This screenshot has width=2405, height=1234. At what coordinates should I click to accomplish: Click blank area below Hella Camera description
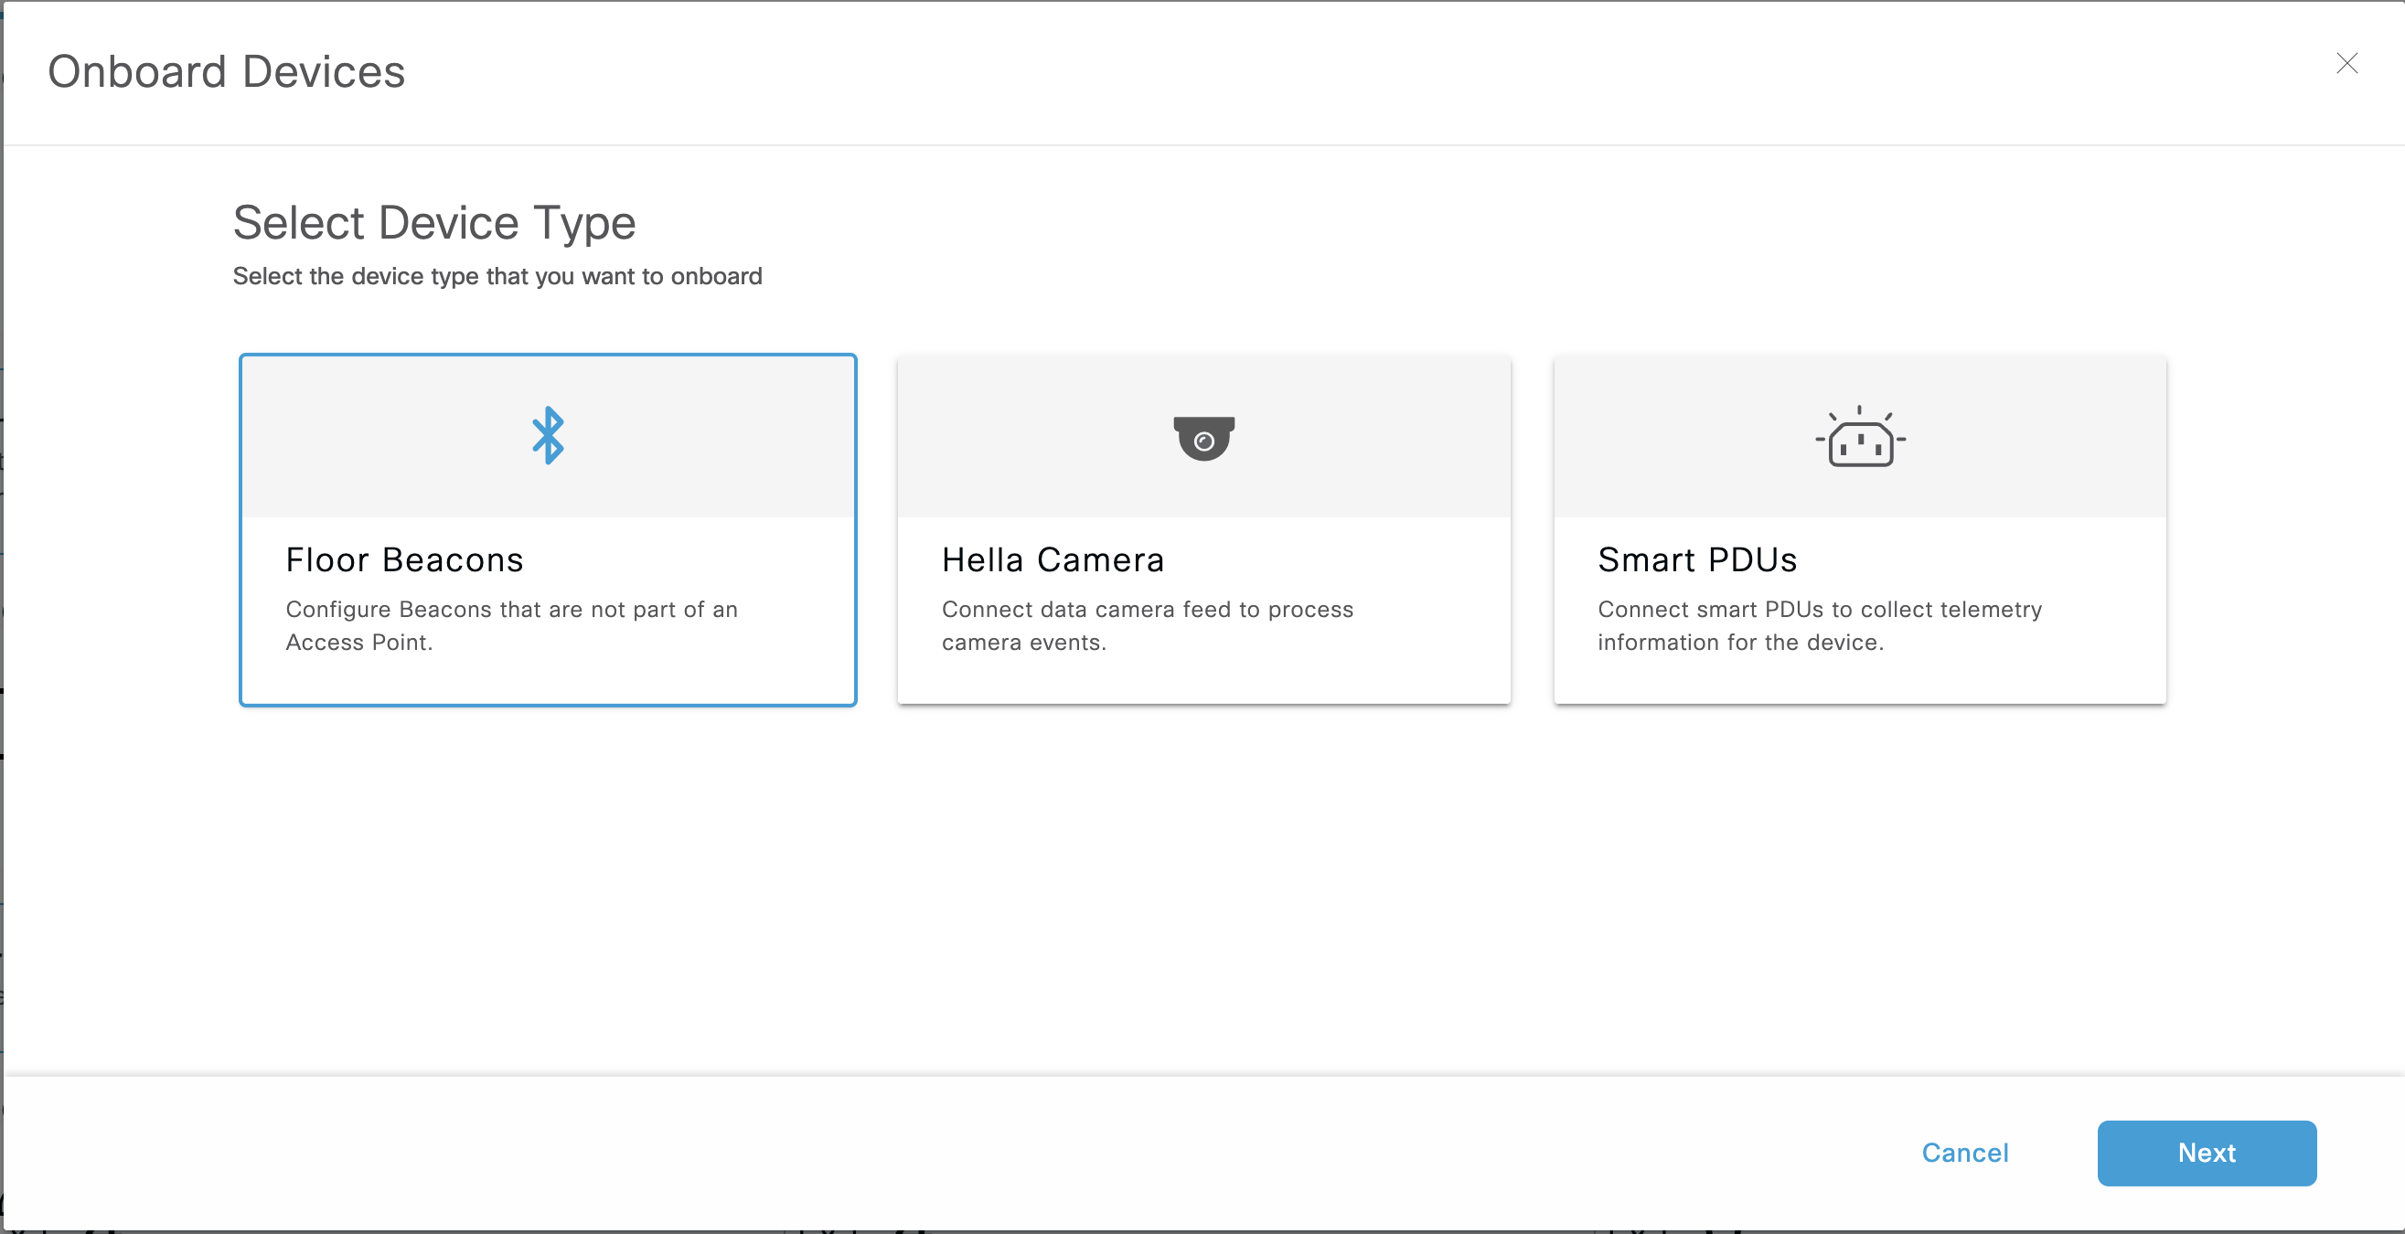click(1203, 679)
